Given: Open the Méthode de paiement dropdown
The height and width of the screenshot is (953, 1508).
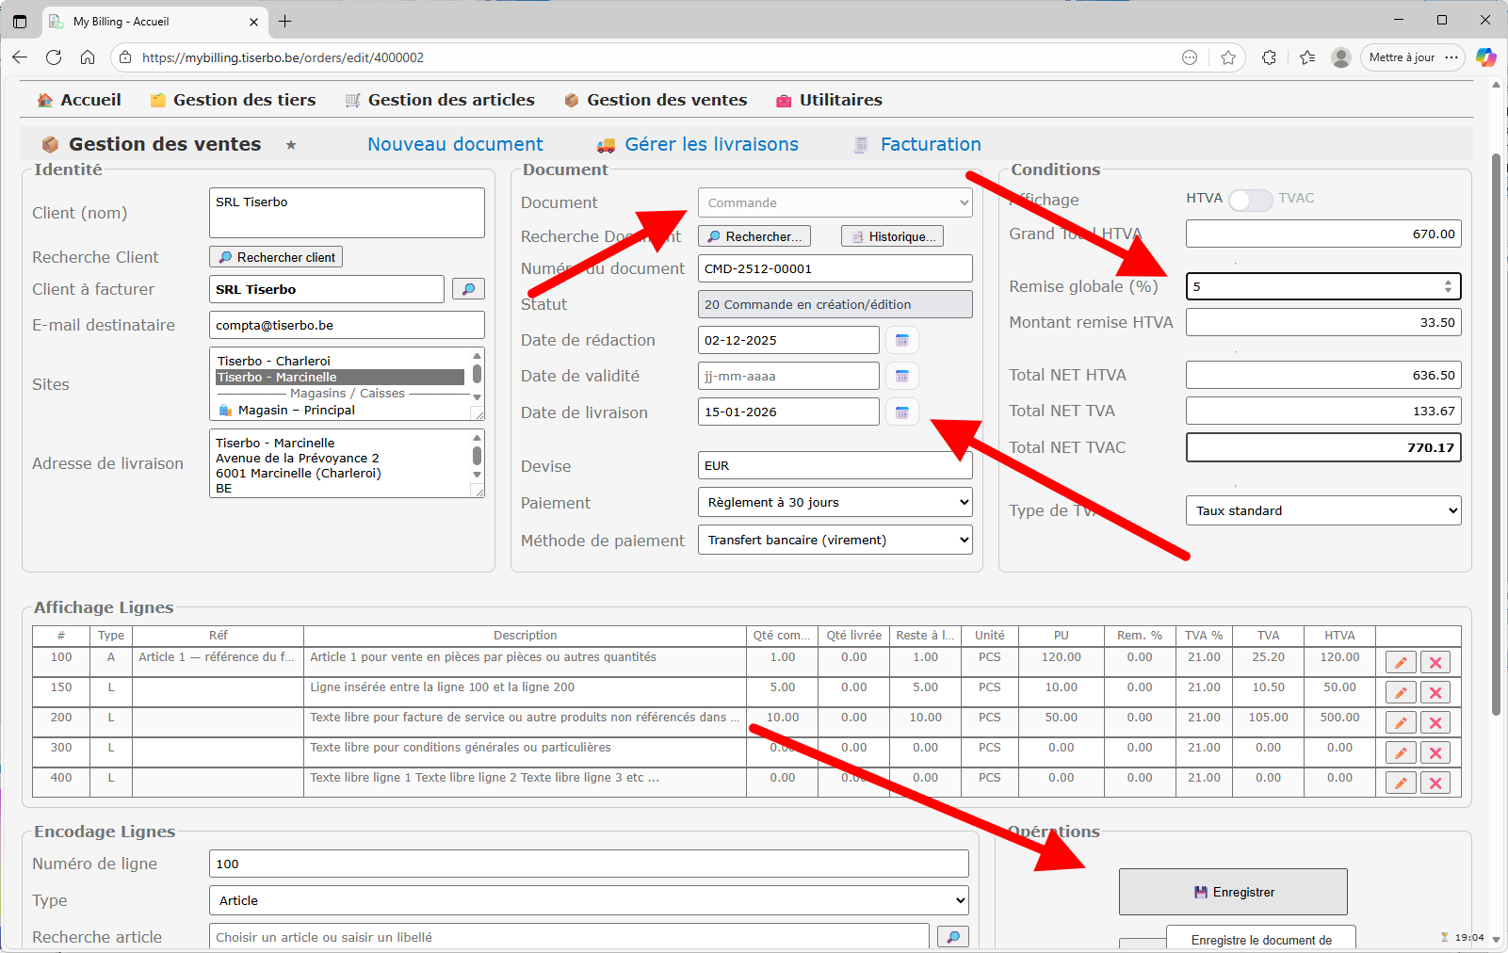Looking at the screenshot, I should click(x=835, y=541).
